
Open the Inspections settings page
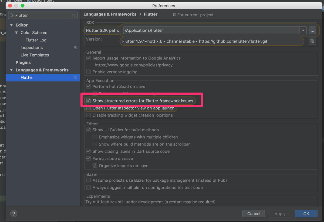[32, 48]
